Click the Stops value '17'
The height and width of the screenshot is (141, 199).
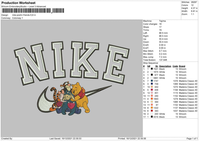[160, 27]
